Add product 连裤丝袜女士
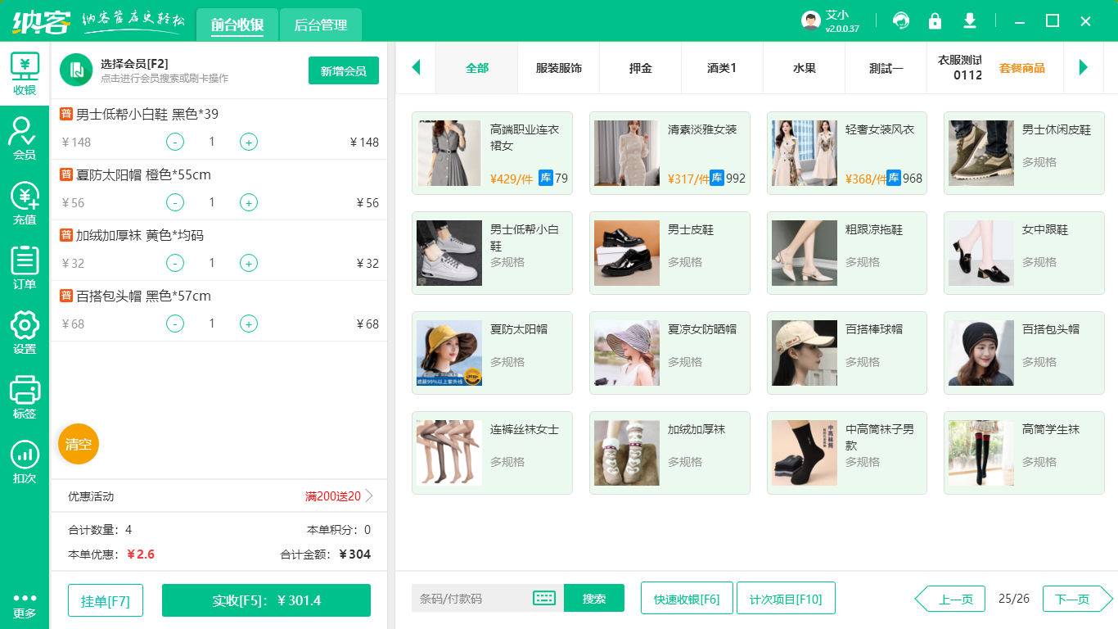The image size is (1118, 629). [492, 453]
